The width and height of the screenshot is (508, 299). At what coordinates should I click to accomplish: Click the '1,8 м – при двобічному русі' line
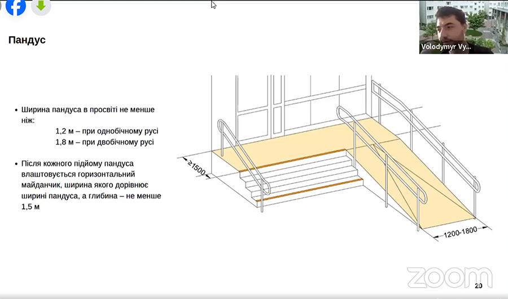click(x=104, y=142)
